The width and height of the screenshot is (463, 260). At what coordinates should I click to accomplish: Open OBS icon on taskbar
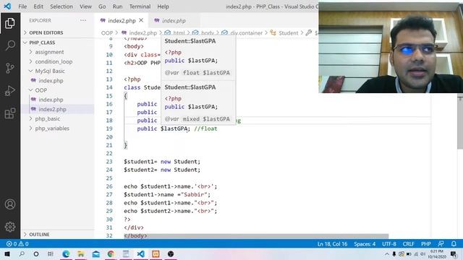click(171, 253)
